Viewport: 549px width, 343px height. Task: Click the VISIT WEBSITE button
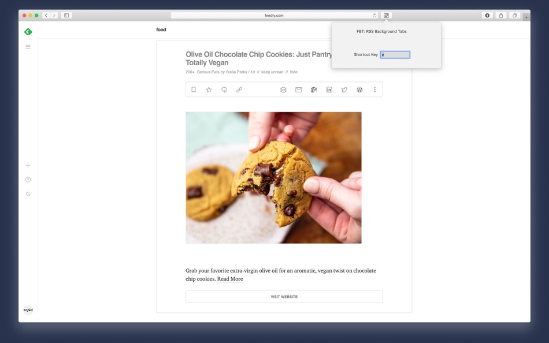point(284,296)
